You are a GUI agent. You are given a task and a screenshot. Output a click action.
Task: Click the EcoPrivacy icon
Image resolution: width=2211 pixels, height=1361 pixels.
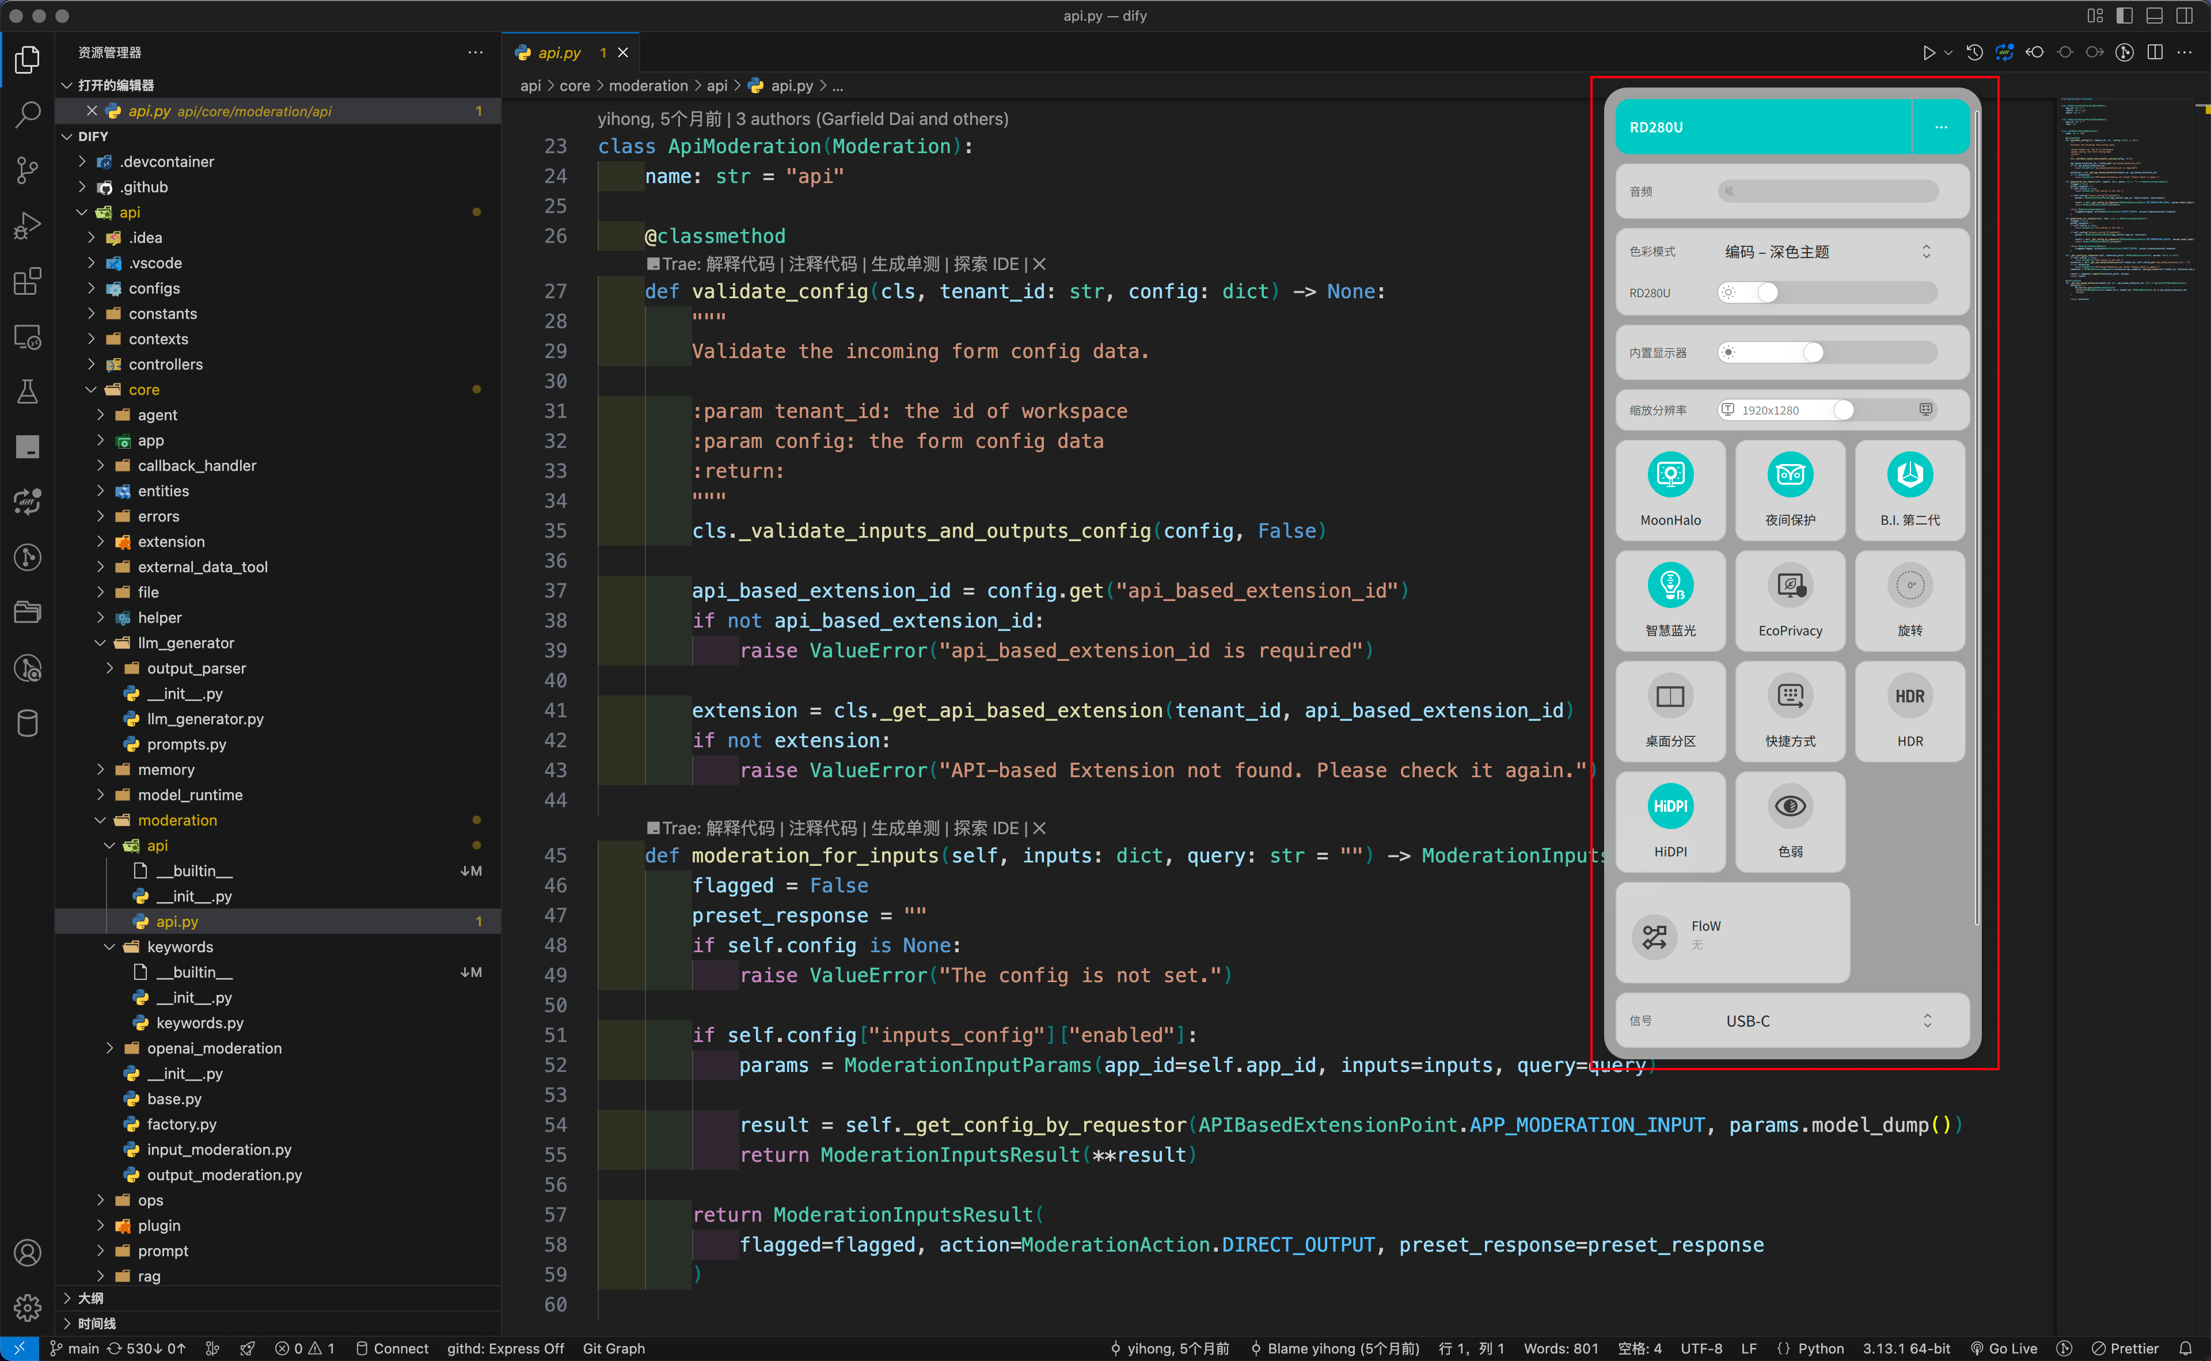(x=1790, y=586)
